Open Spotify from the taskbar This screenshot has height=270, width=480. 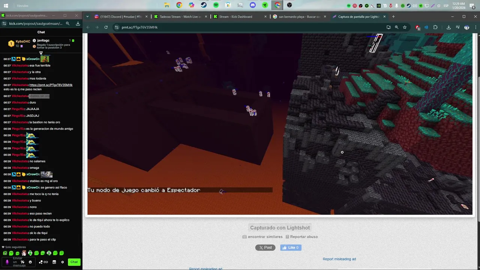point(216,5)
